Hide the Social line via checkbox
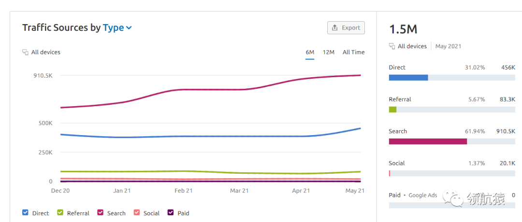The width and height of the screenshot is (522, 222). 137,213
